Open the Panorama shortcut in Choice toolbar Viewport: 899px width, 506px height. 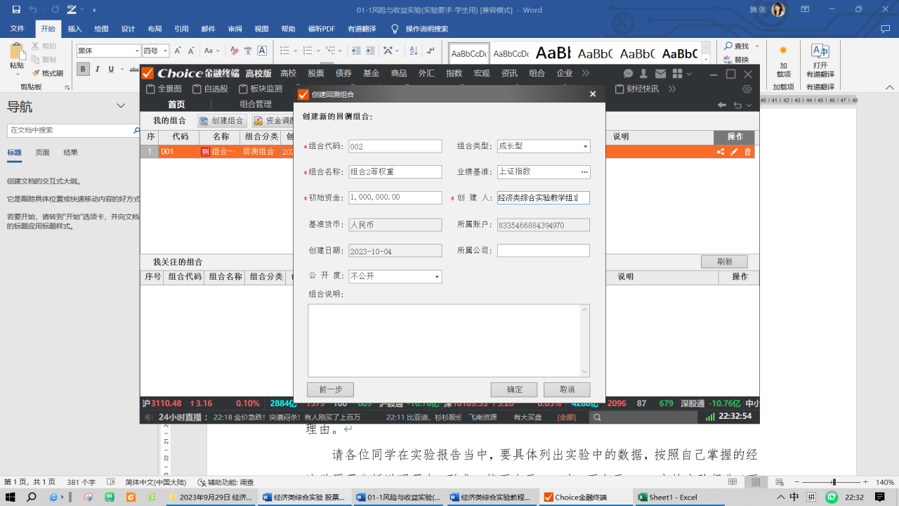coord(164,89)
